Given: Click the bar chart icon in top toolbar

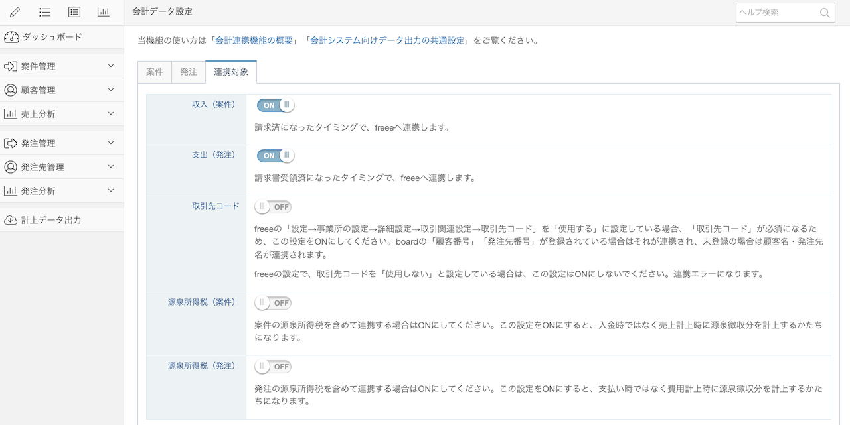Looking at the screenshot, I should (103, 12).
